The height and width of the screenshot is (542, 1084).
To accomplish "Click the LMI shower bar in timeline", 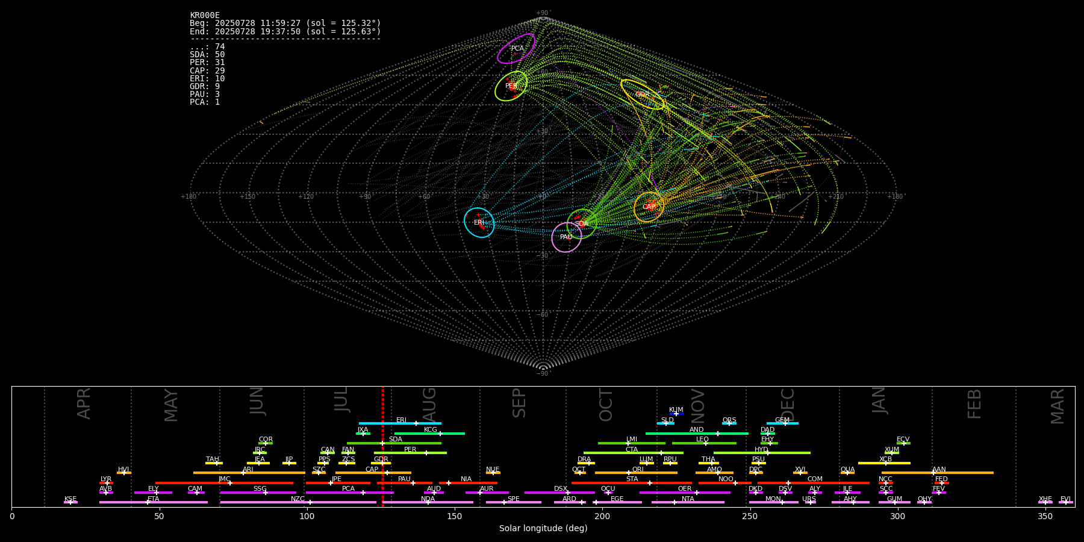I will pos(632,443).
